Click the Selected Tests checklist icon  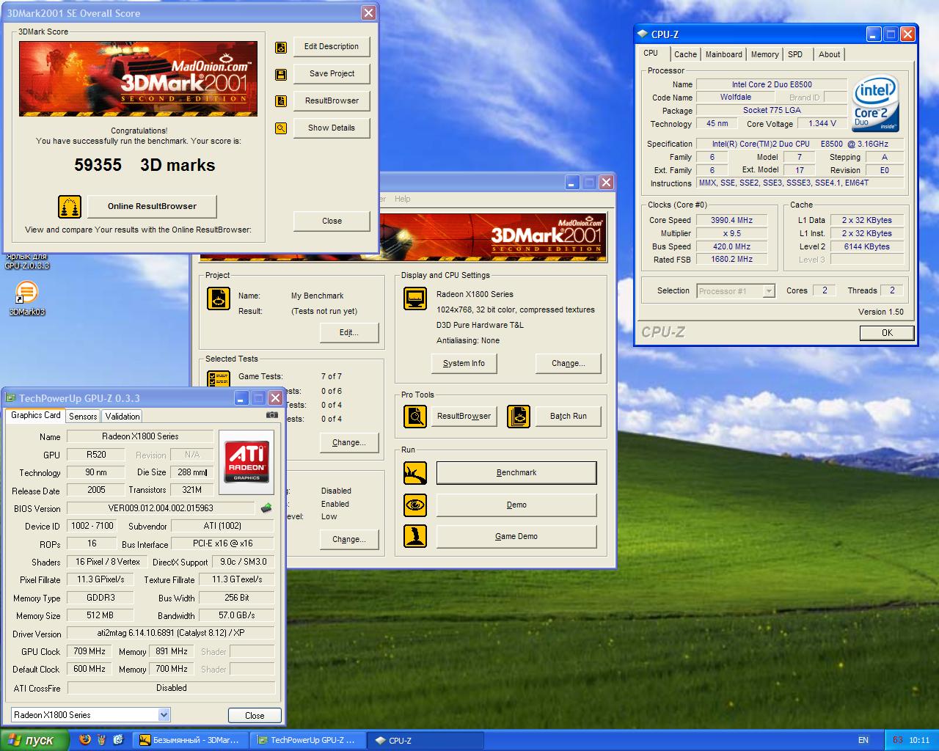[219, 378]
